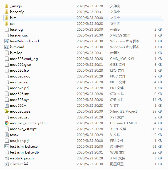The height and width of the screenshot is (170, 168).
Task: Select the test.v Verilog file icon
Action: pyautogui.click(x=7, y=135)
